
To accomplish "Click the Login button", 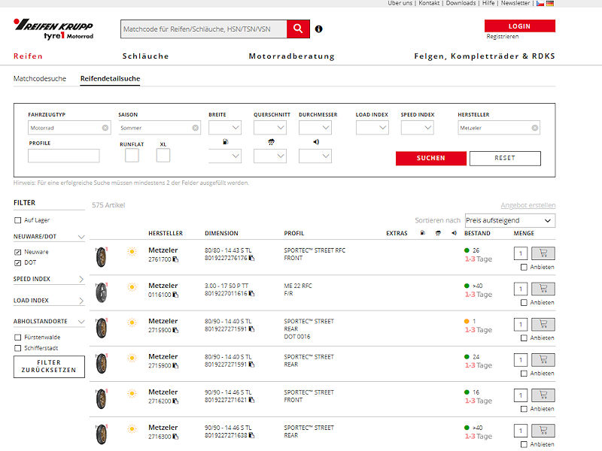I will click(x=520, y=26).
